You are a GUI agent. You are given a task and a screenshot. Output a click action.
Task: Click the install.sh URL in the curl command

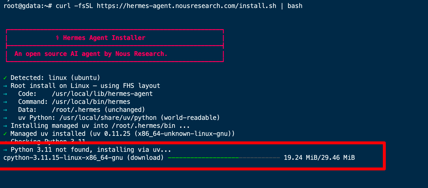pyautogui.click(x=186, y=6)
